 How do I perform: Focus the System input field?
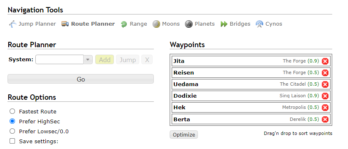point(59,60)
